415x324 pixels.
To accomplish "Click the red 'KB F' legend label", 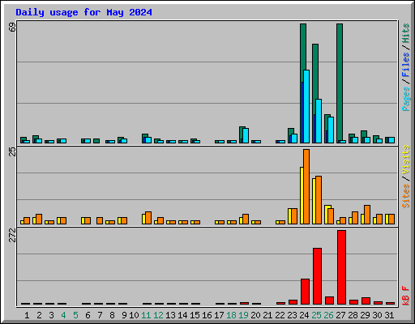I will (406, 296).
